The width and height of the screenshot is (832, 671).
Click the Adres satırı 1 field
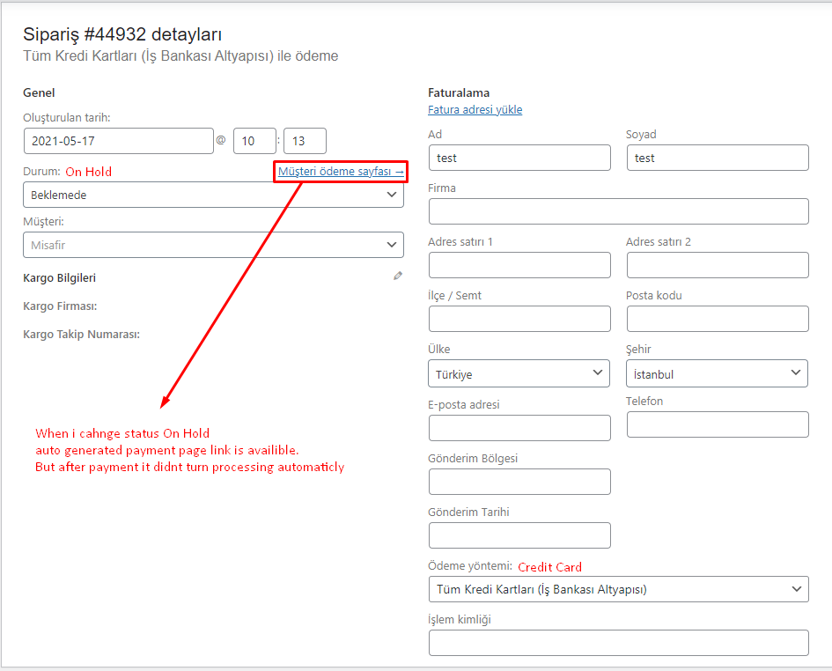coord(519,265)
